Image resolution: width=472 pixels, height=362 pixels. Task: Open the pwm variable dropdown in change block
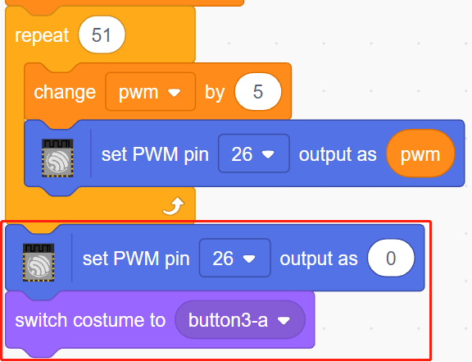coord(150,92)
